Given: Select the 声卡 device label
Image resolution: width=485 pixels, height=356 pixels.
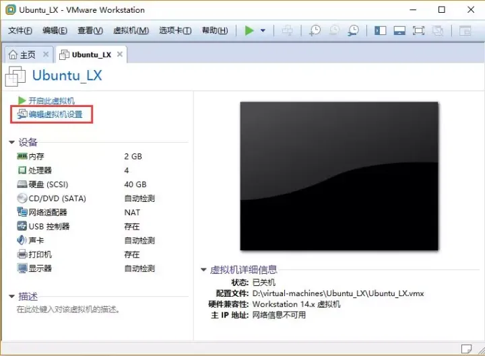Looking at the screenshot, I should tap(36, 240).
